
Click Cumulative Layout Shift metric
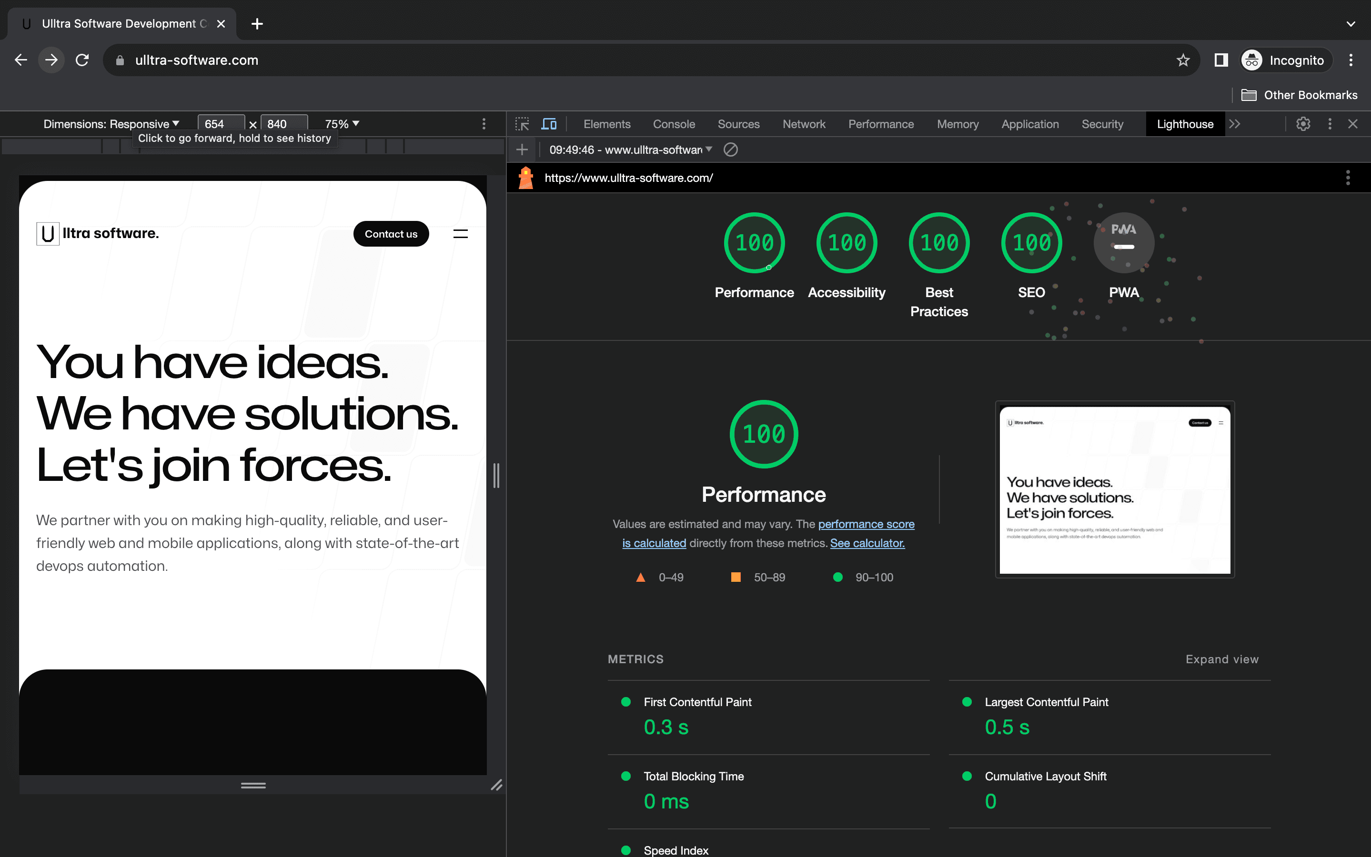point(1109,792)
